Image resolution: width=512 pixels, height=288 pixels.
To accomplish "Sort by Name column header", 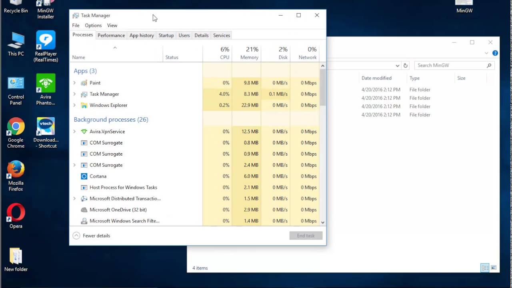I will [116, 53].
